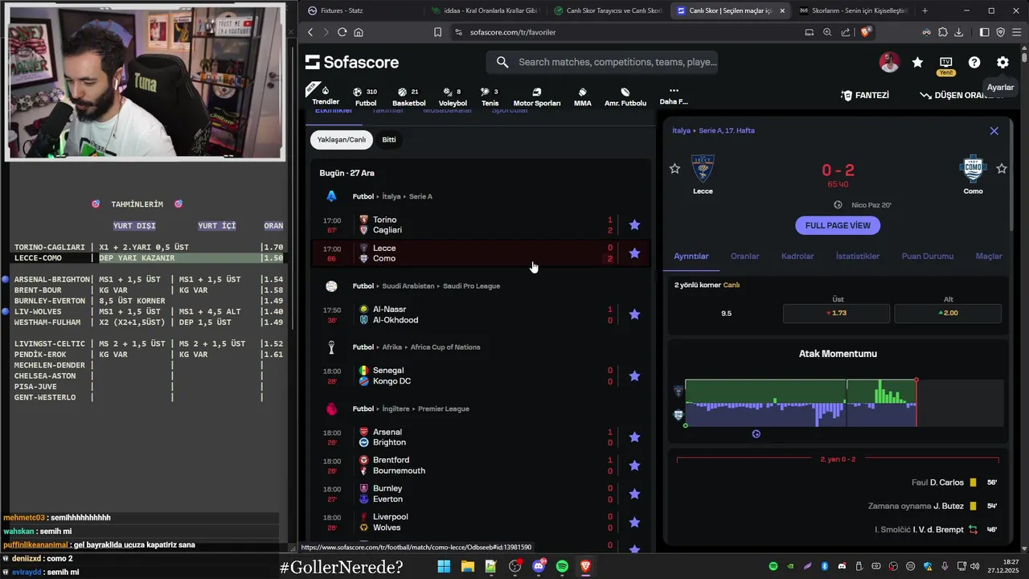The height and width of the screenshot is (579, 1029).
Task: Unfavorite the Al-Nassr vs Al-Okhdood star
Action: (x=634, y=314)
